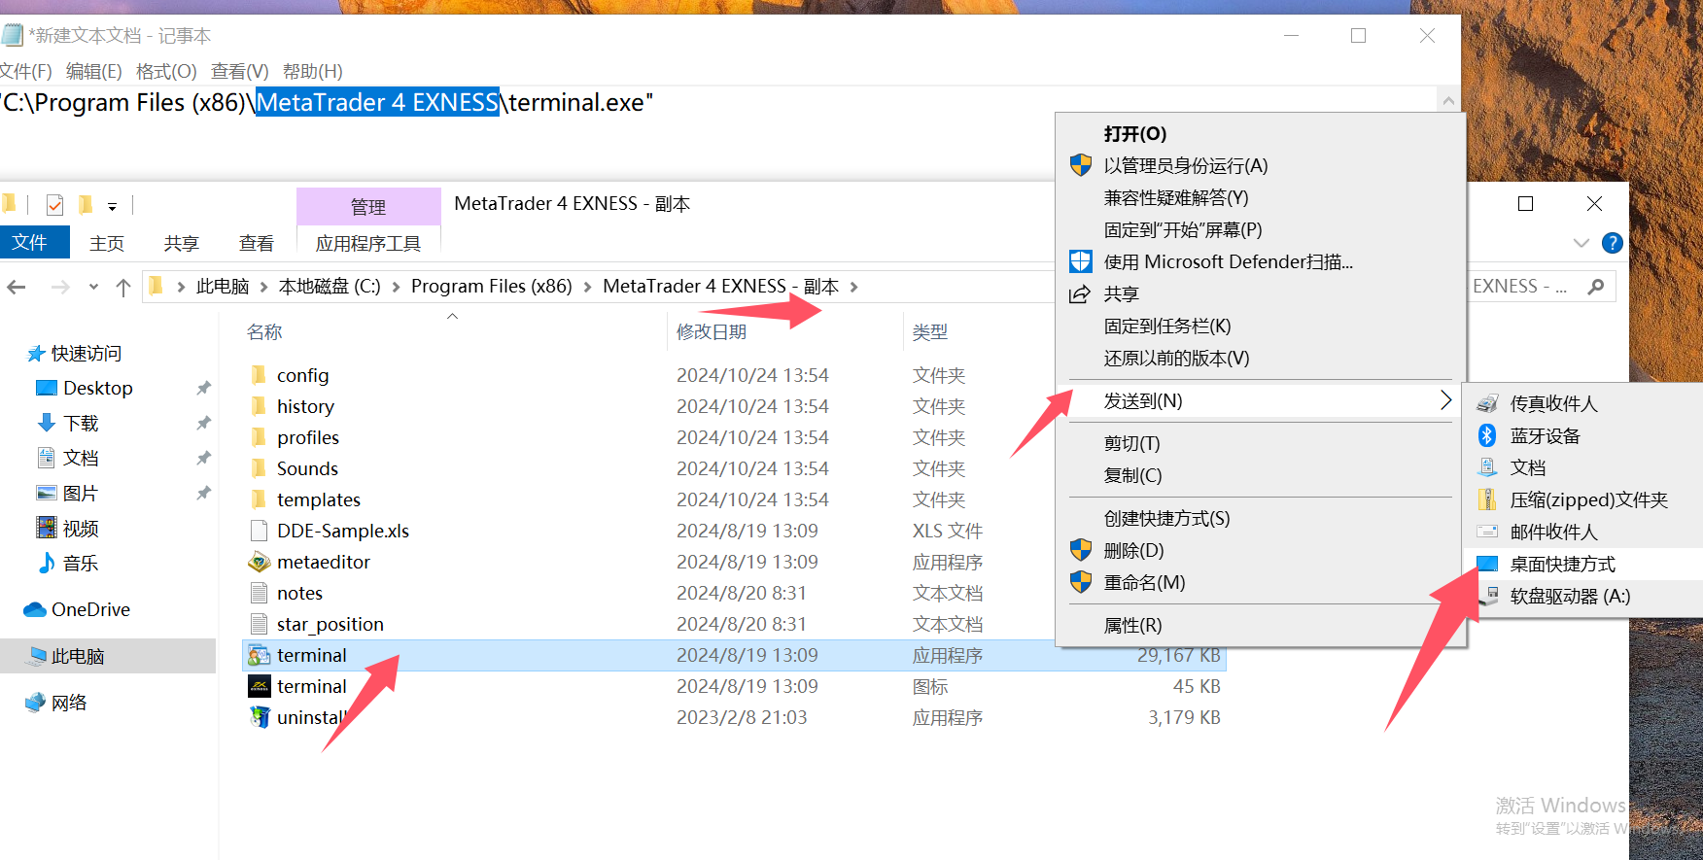This screenshot has height=860, width=1703.
Task: Click the Bluetooth device icon in the submenu
Action: 1487,435
